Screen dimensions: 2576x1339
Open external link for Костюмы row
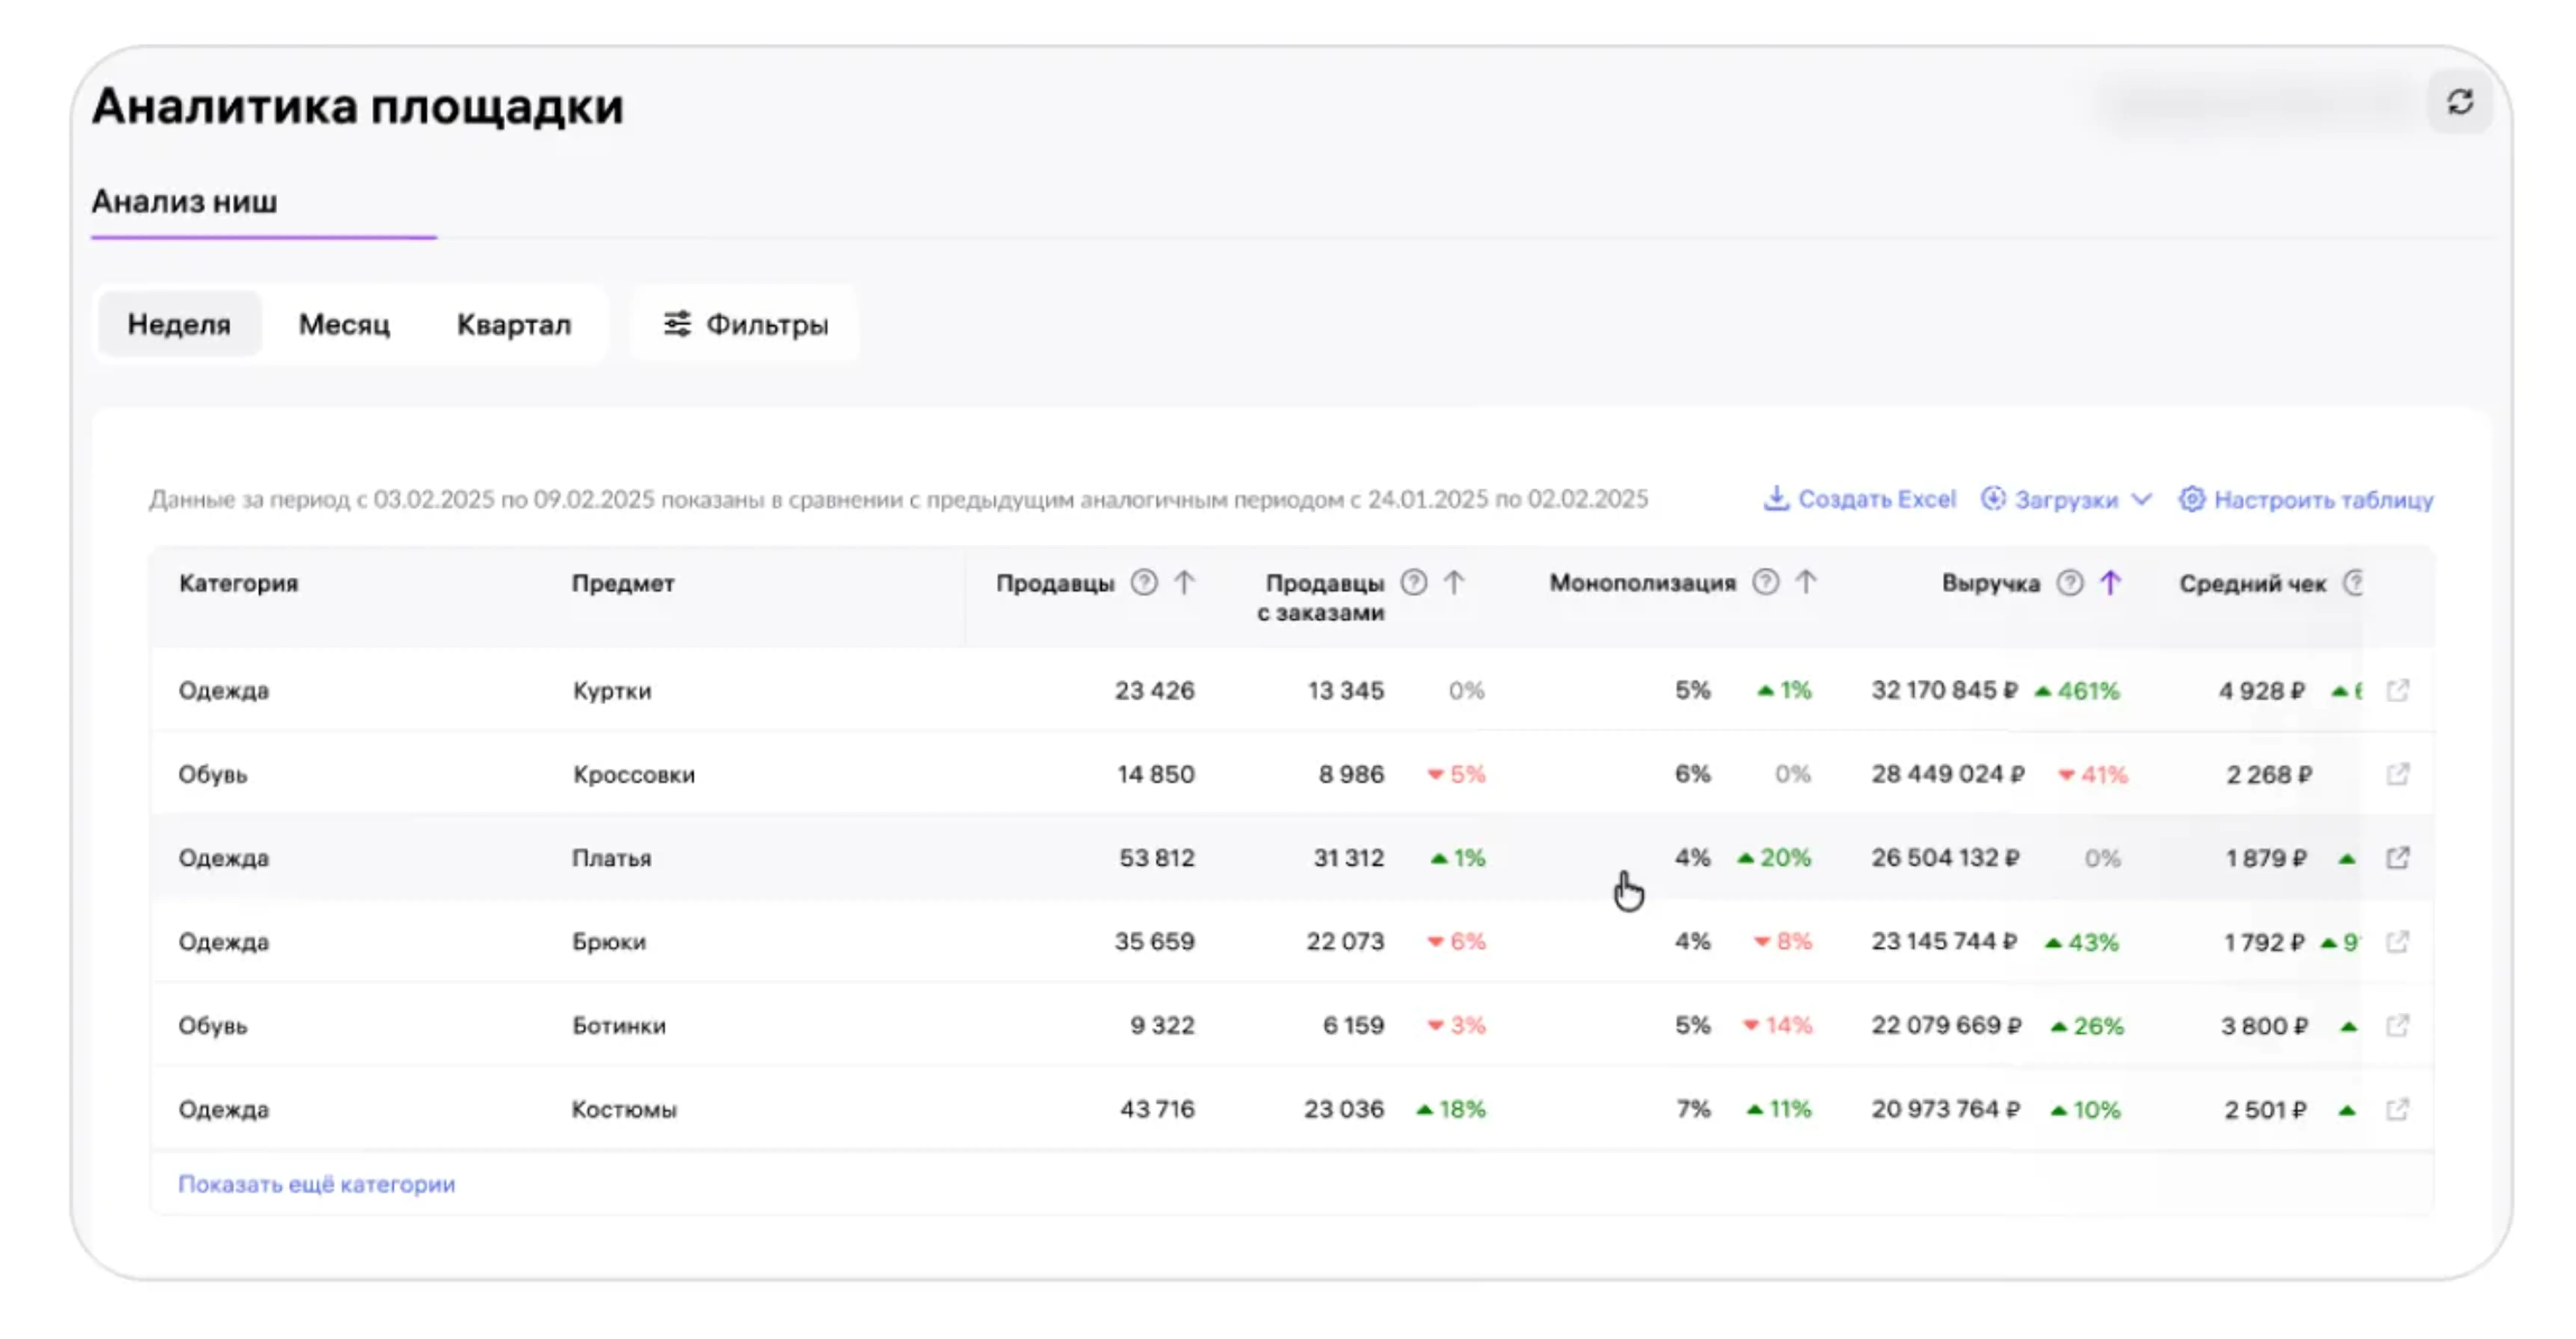[x=2397, y=1109]
